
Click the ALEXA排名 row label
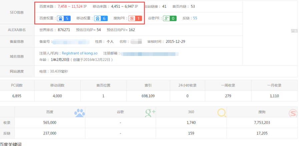tap(17, 30)
